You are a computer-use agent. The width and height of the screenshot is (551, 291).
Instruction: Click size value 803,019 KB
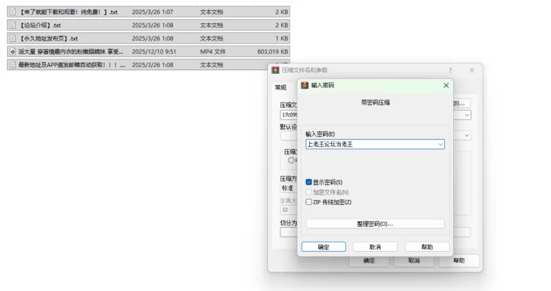273,52
